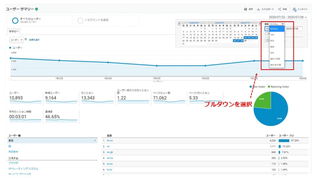Select 昨日 in the period list
The width and height of the screenshot is (317, 178).
(276, 41)
